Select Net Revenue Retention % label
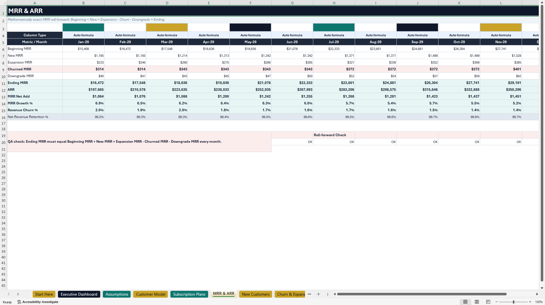Viewport: 545px width, 305px height. pos(35,117)
